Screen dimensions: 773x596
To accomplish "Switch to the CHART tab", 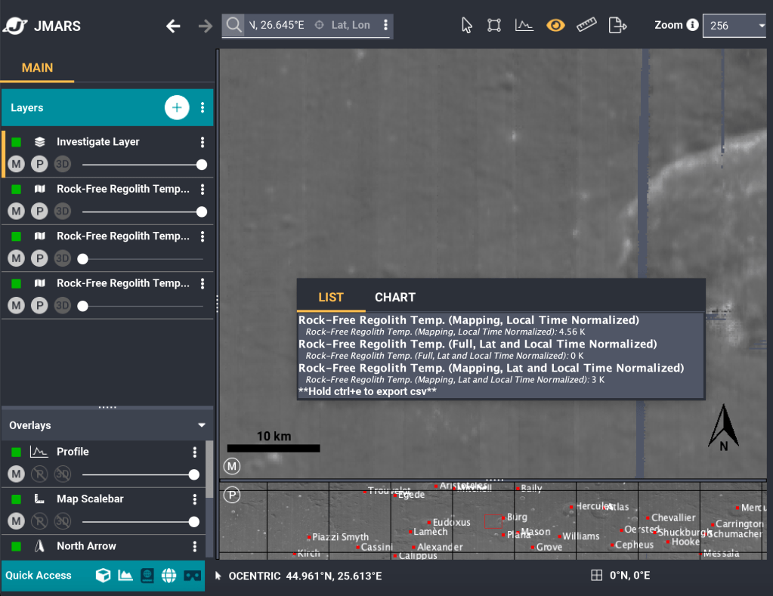I will click(x=394, y=298).
